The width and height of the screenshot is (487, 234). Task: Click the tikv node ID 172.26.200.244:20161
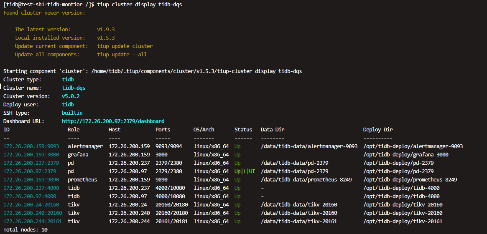point(32,221)
